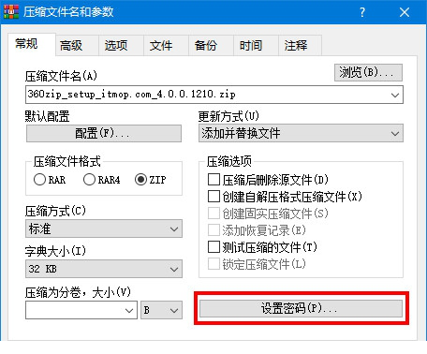Click the 压缩文件格式 group label
This screenshot has height=354, width=427.
click(67, 161)
